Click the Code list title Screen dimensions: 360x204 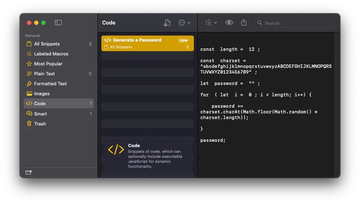click(x=108, y=23)
